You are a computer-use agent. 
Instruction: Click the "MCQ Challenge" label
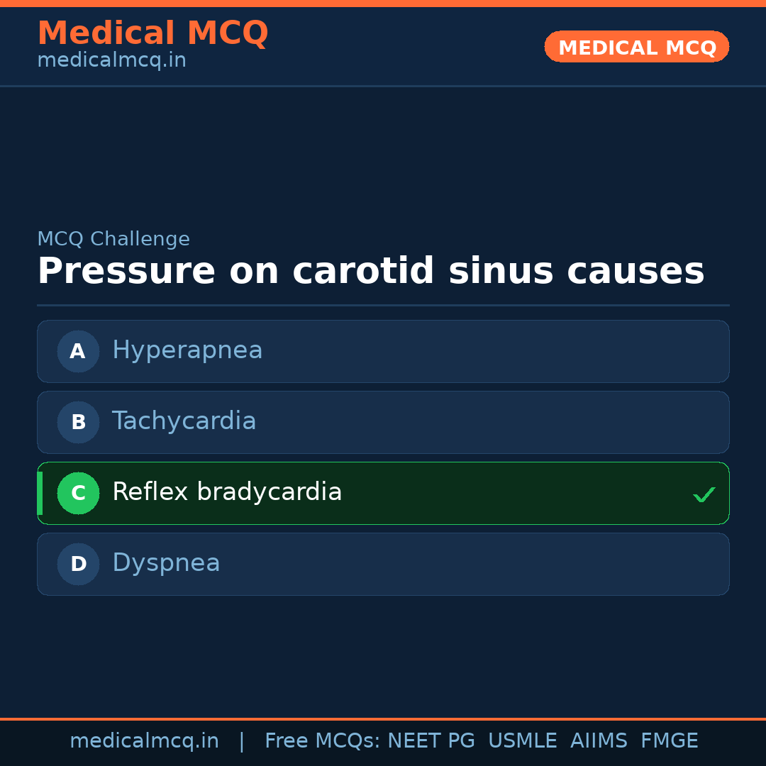tap(113, 240)
